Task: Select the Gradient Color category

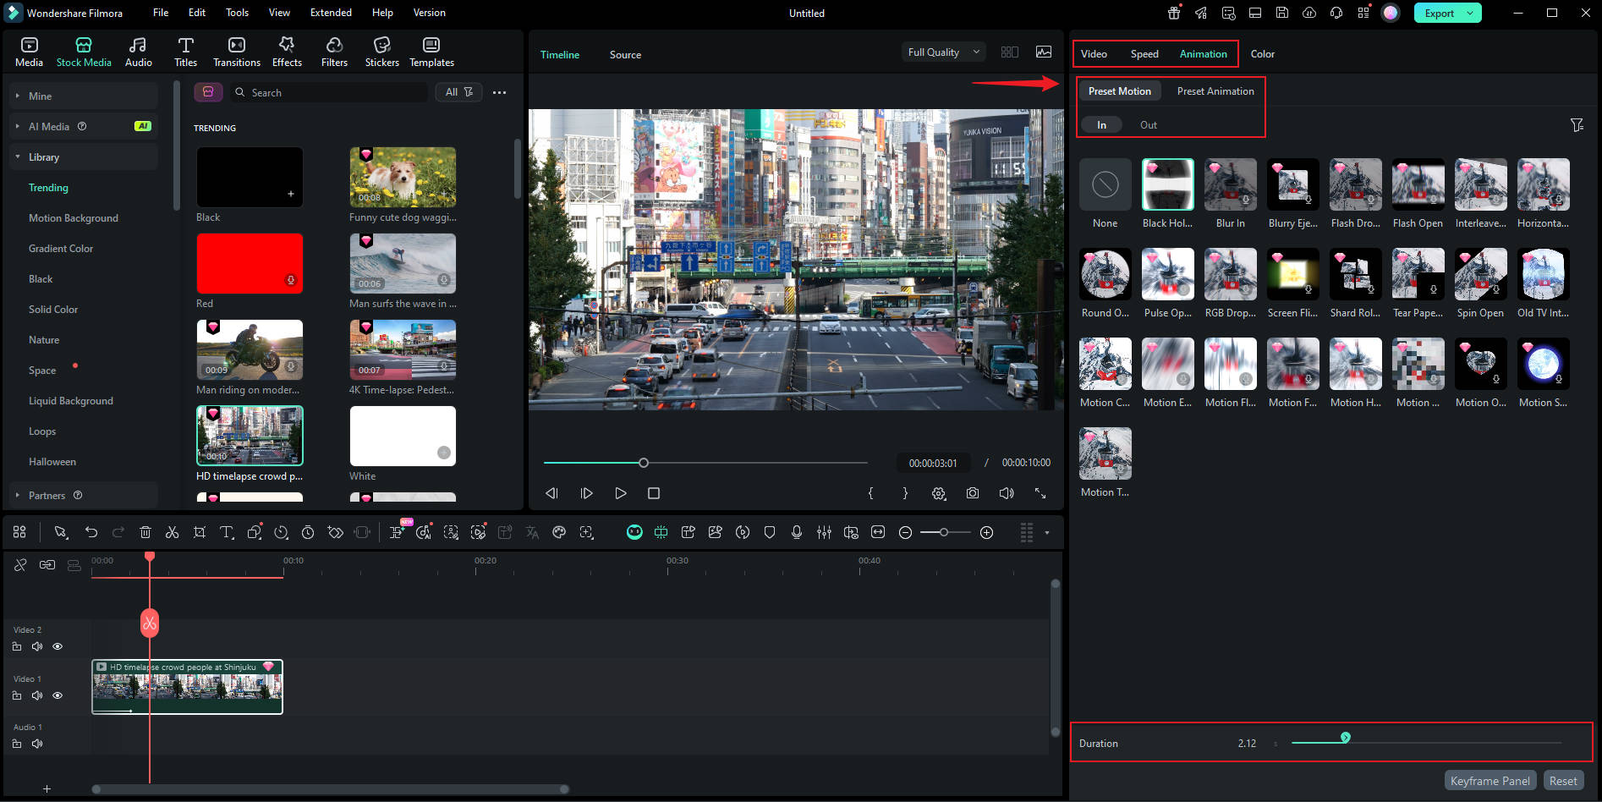Action: click(x=61, y=249)
